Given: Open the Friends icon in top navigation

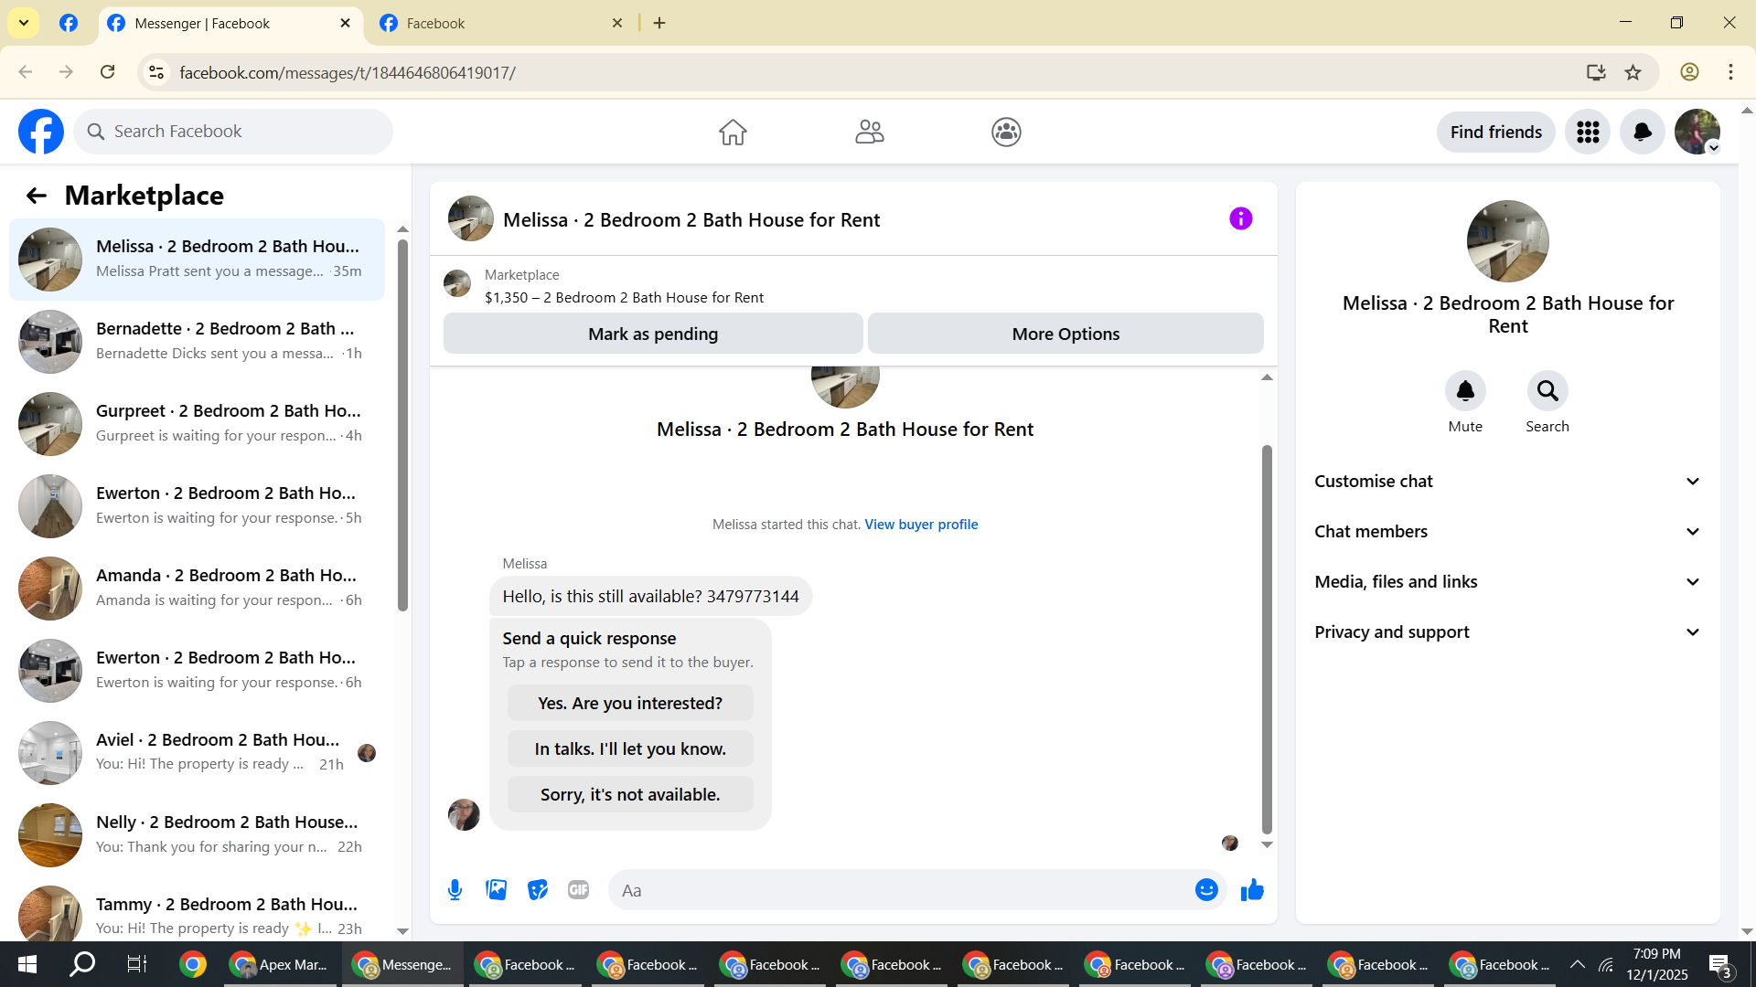Looking at the screenshot, I should pos(870,133).
